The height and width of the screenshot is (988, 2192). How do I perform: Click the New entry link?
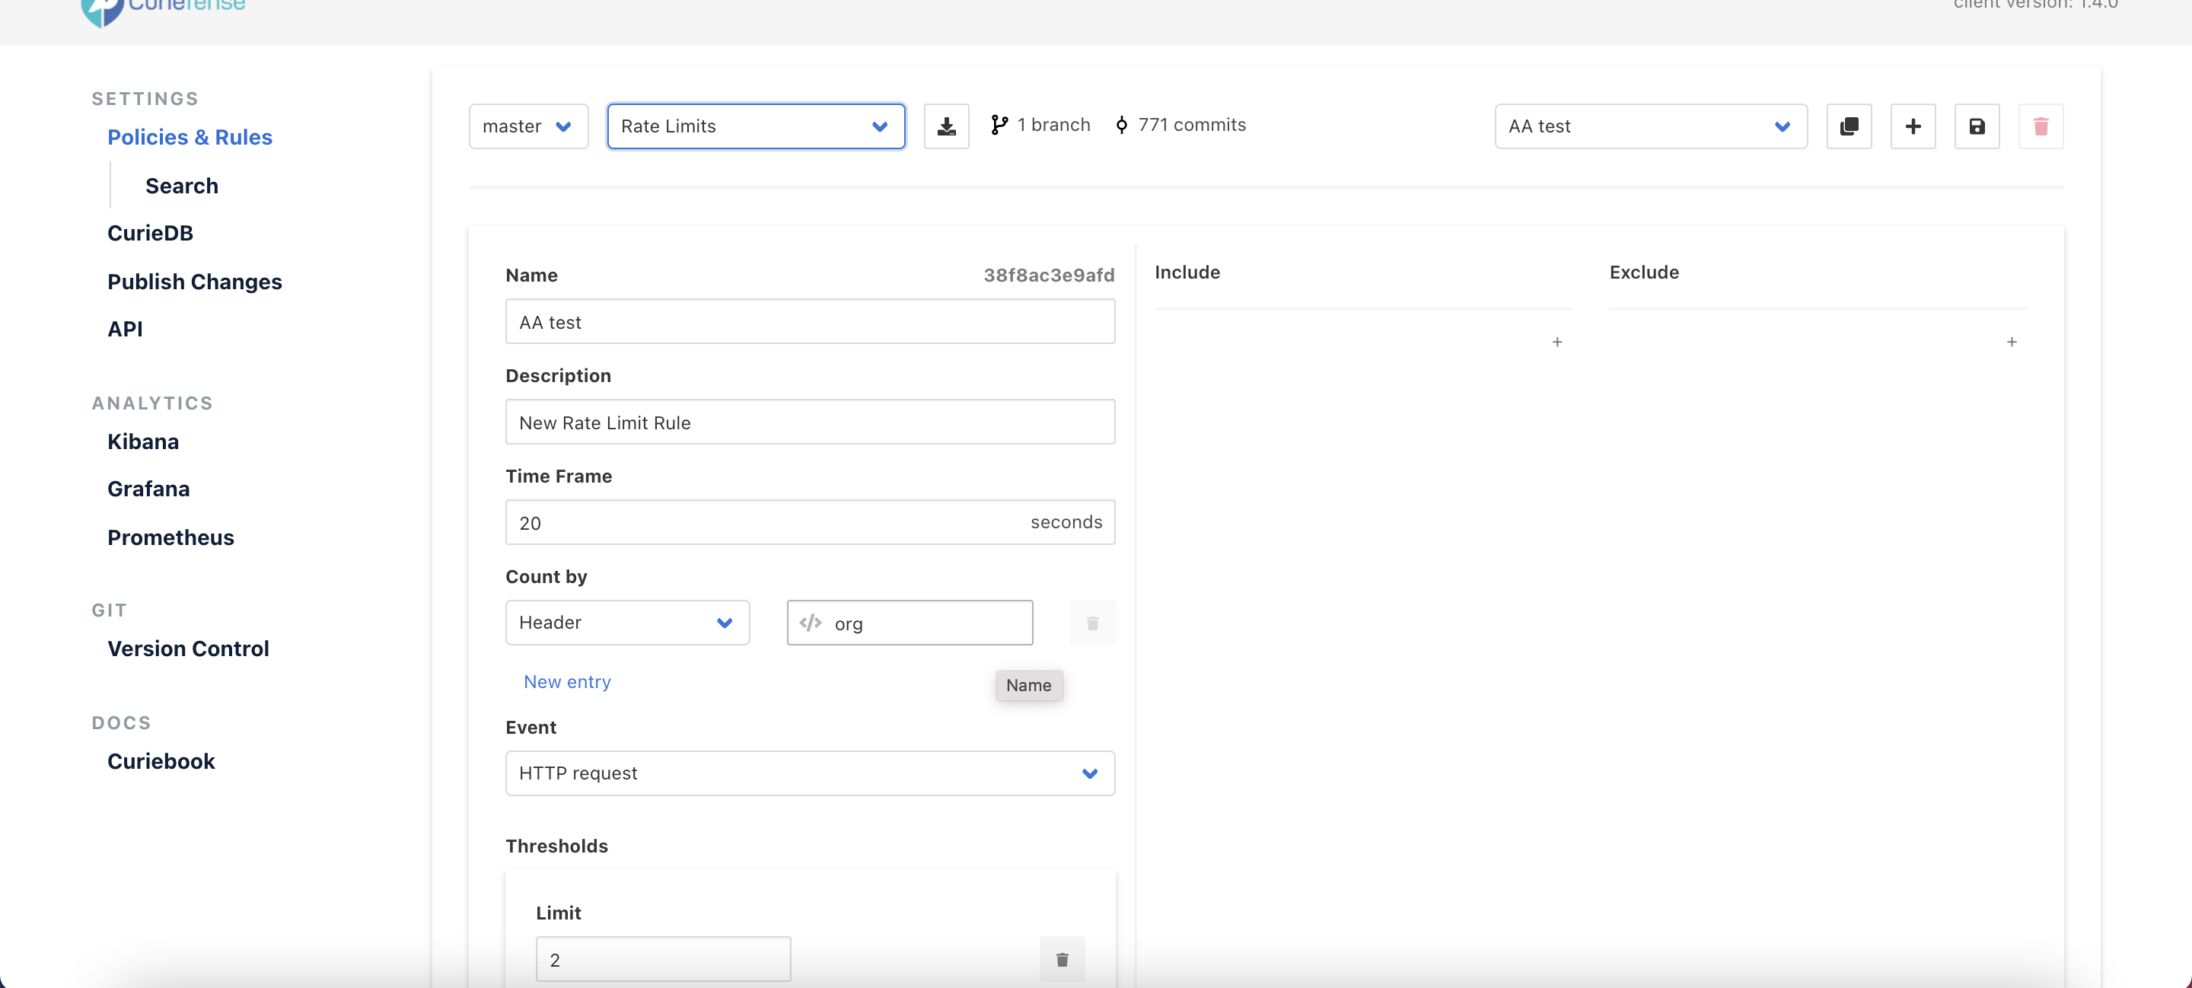[x=567, y=682]
